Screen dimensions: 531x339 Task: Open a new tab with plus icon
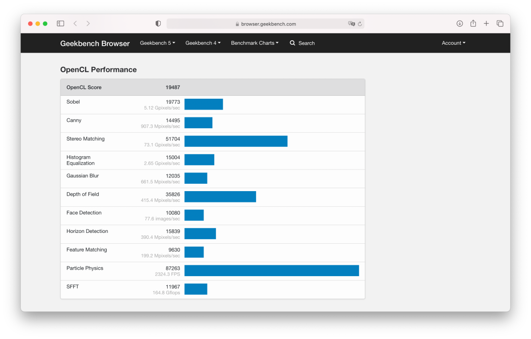coord(486,24)
